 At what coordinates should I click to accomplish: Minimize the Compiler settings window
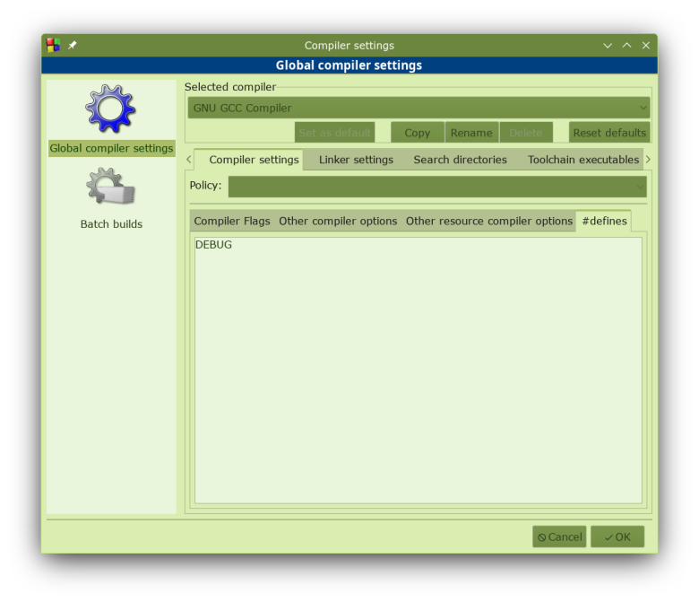pos(608,46)
